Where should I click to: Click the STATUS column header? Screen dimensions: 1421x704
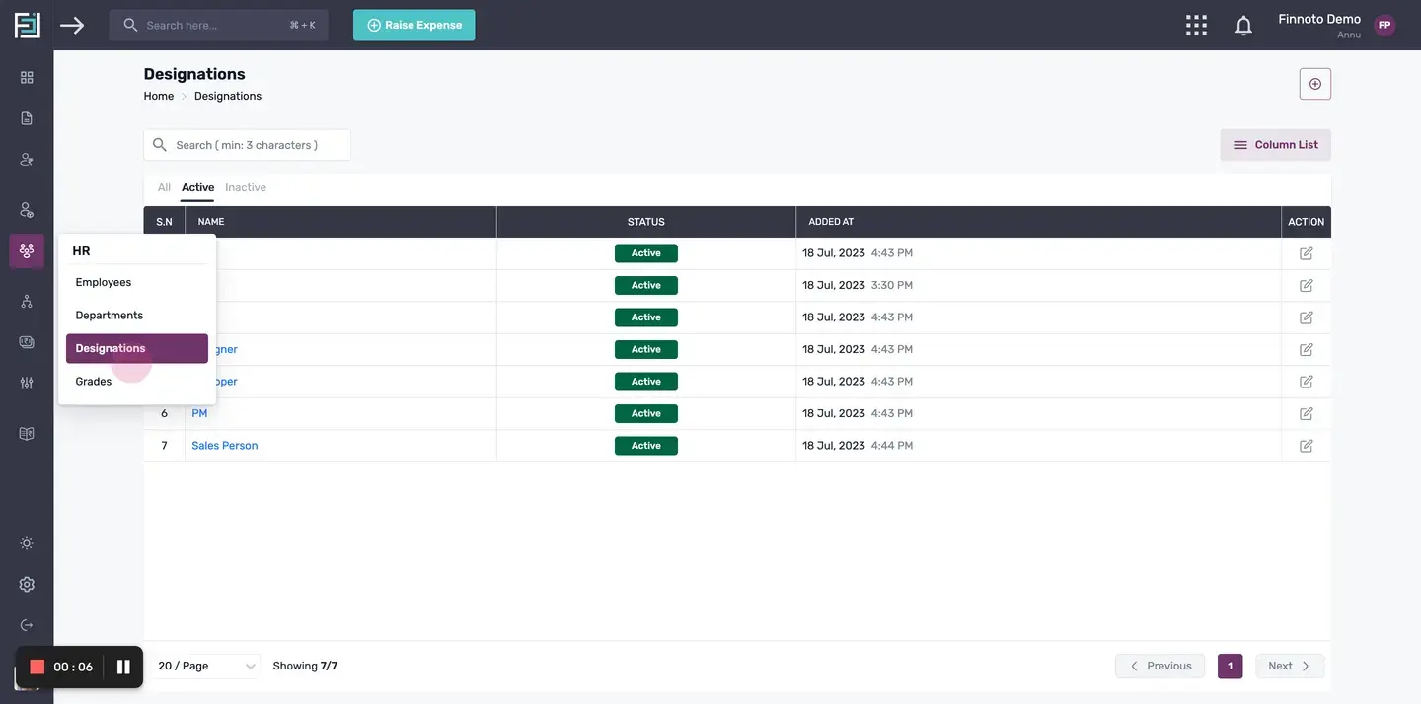pos(646,222)
